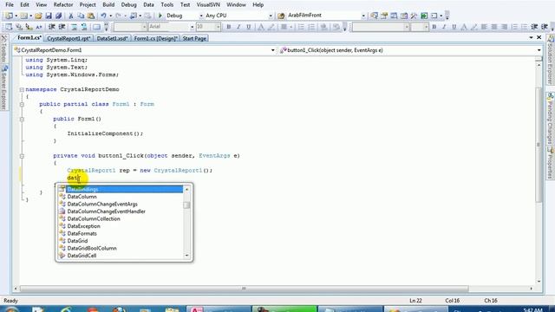555x312 pixels.
Task: Click the decrease indent icon in text editor toolbar
Action: point(52,27)
